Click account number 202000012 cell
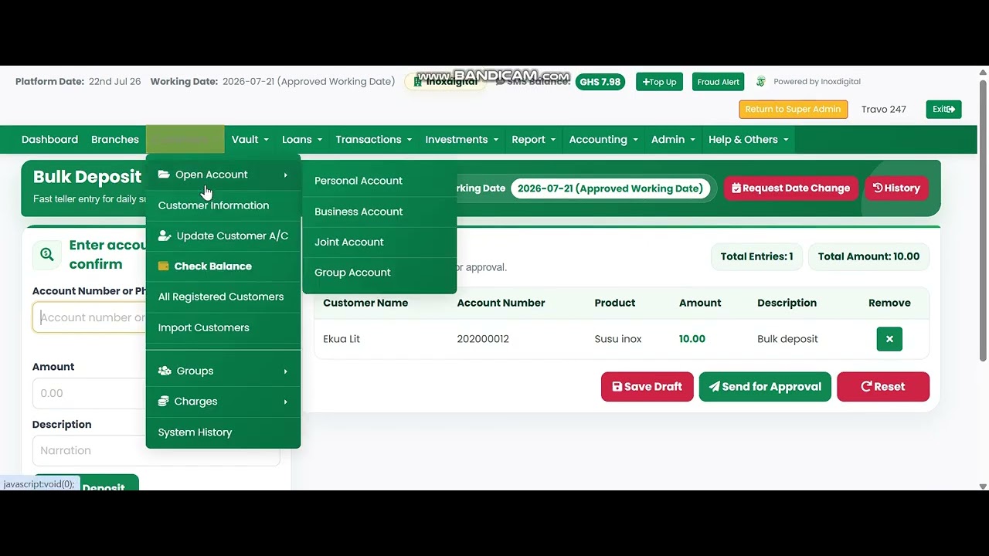Viewport: 989px width, 556px height. point(483,339)
